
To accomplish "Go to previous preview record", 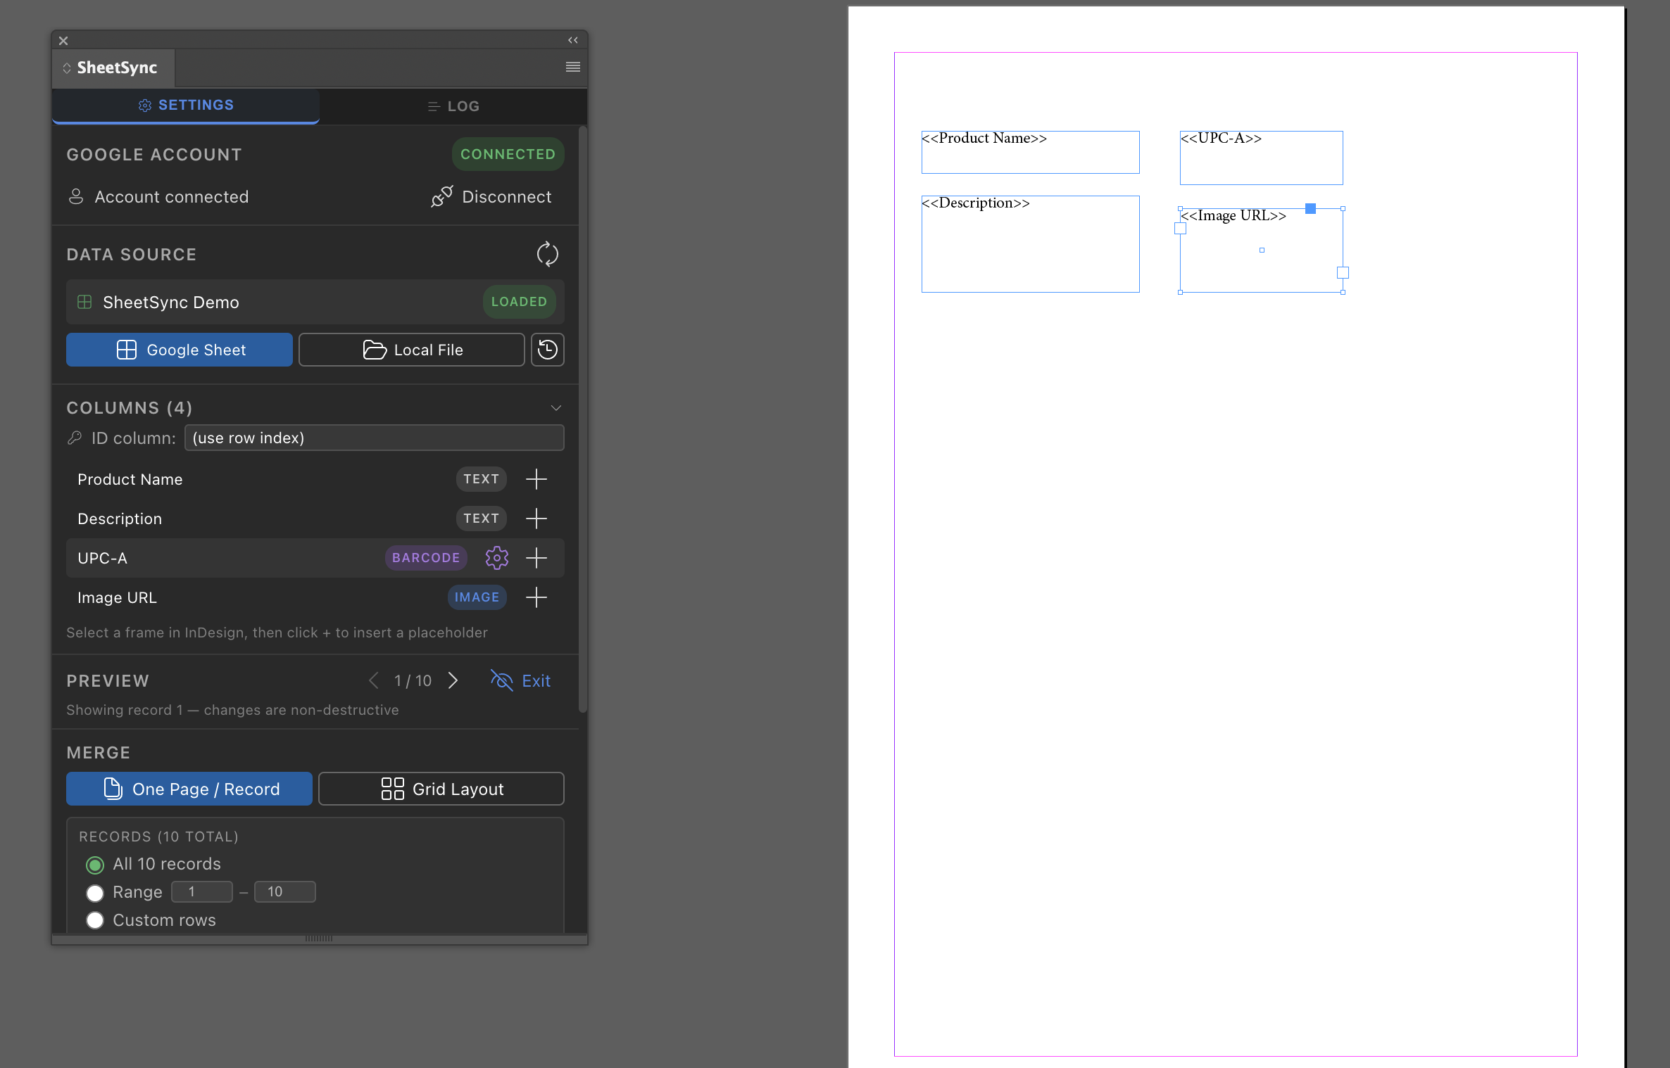I will pos(374,680).
